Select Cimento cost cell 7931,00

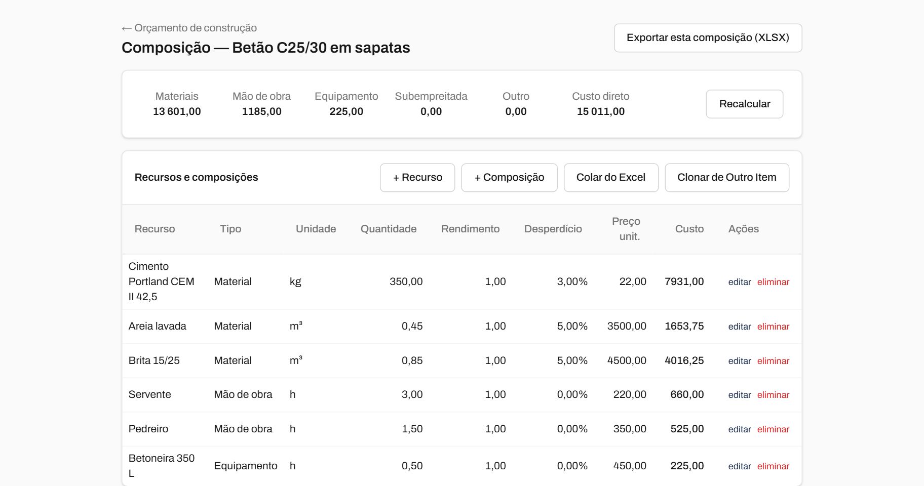(x=684, y=281)
